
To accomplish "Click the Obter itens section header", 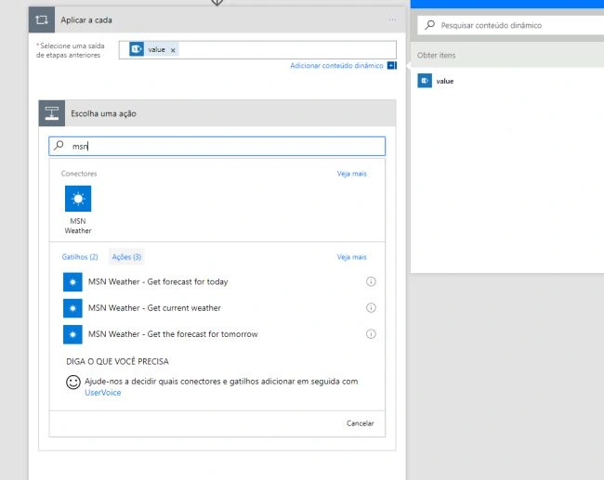I will click(507, 56).
